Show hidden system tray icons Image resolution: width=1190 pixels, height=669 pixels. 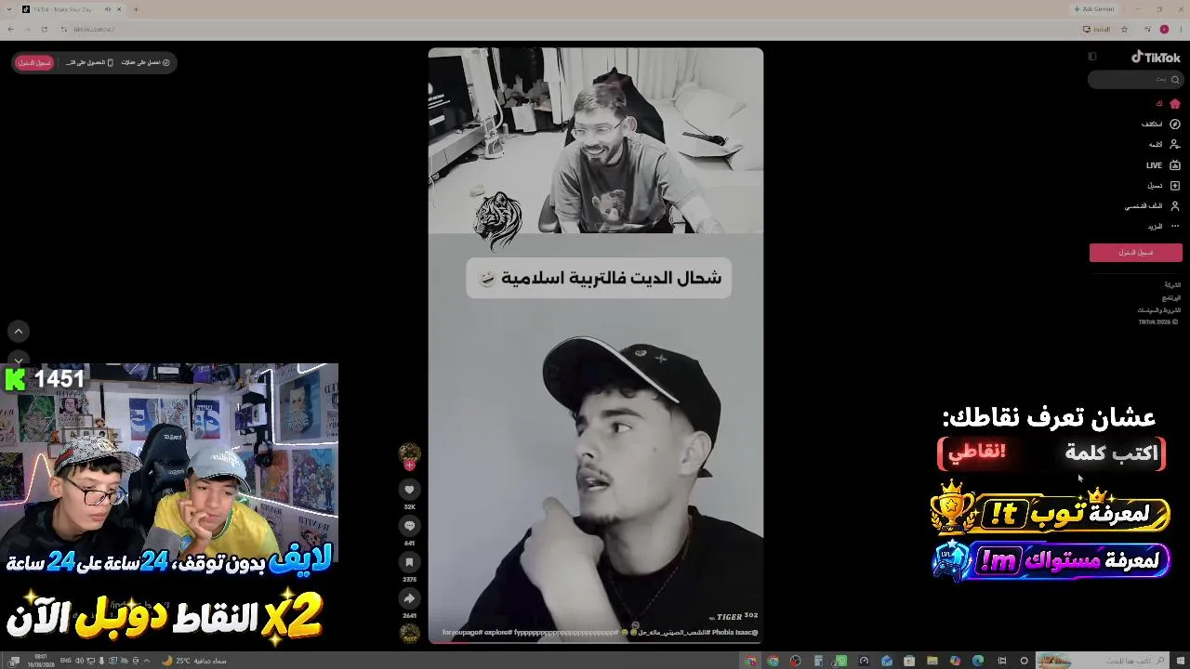[x=149, y=661]
